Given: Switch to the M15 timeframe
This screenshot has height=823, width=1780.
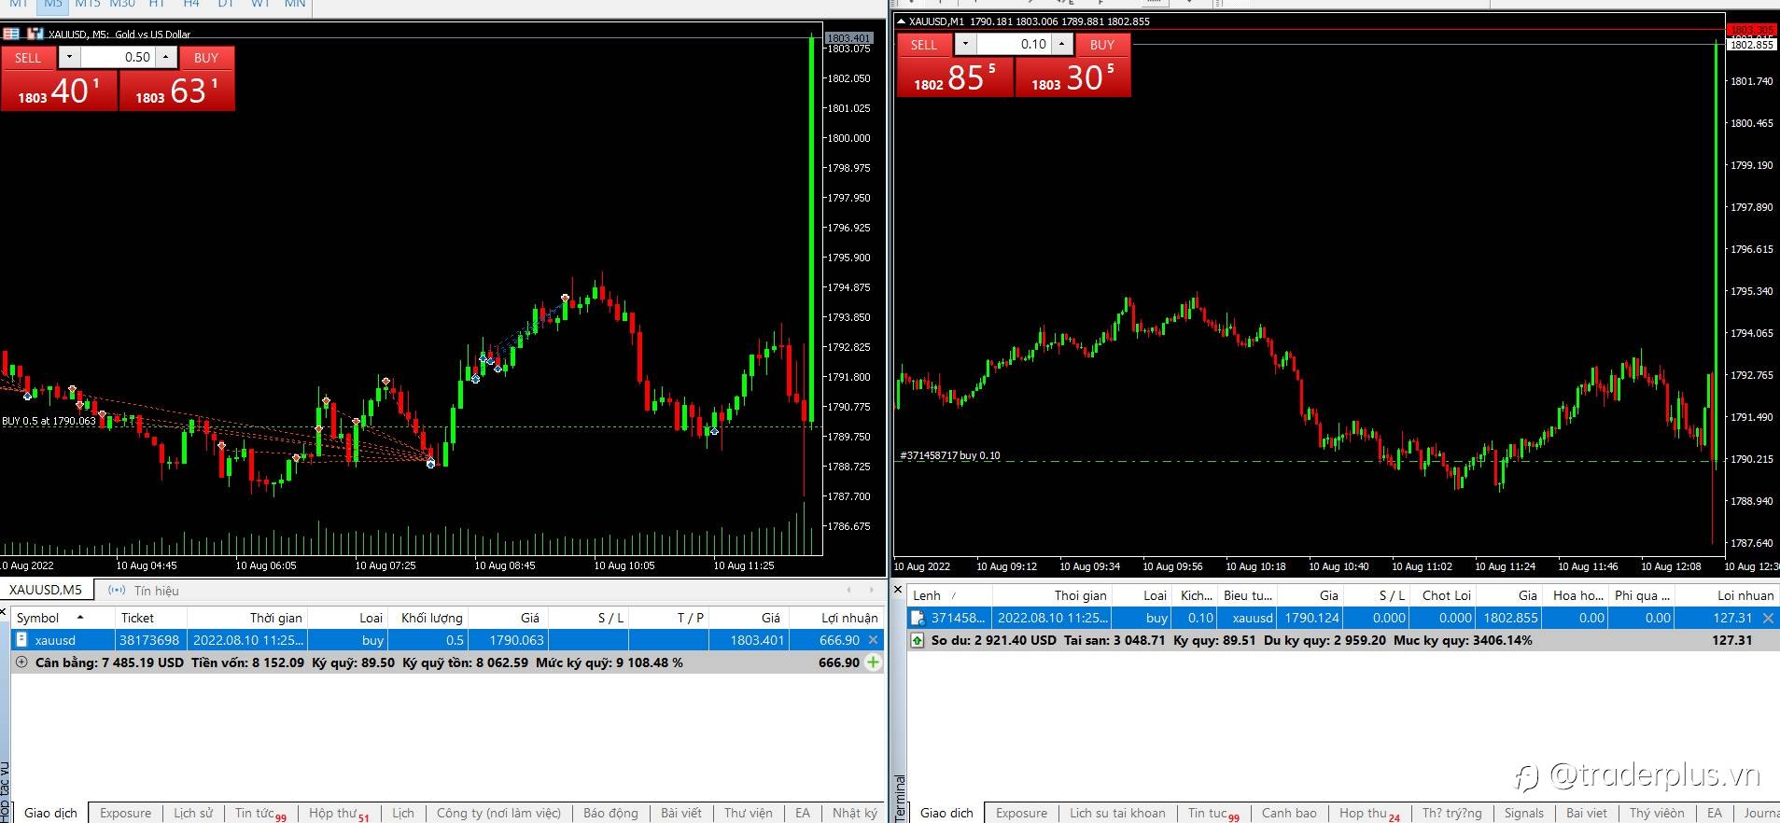Looking at the screenshot, I should [x=87, y=5].
